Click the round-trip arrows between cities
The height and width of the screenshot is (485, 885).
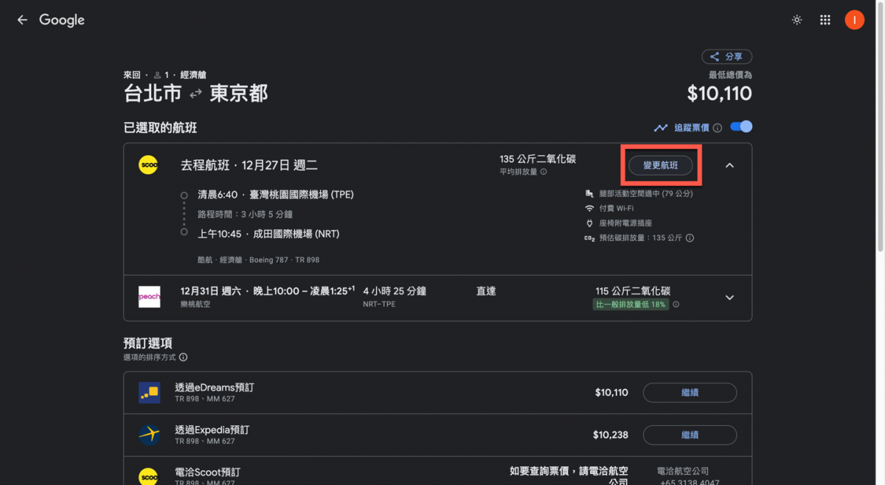click(x=195, y=94)
